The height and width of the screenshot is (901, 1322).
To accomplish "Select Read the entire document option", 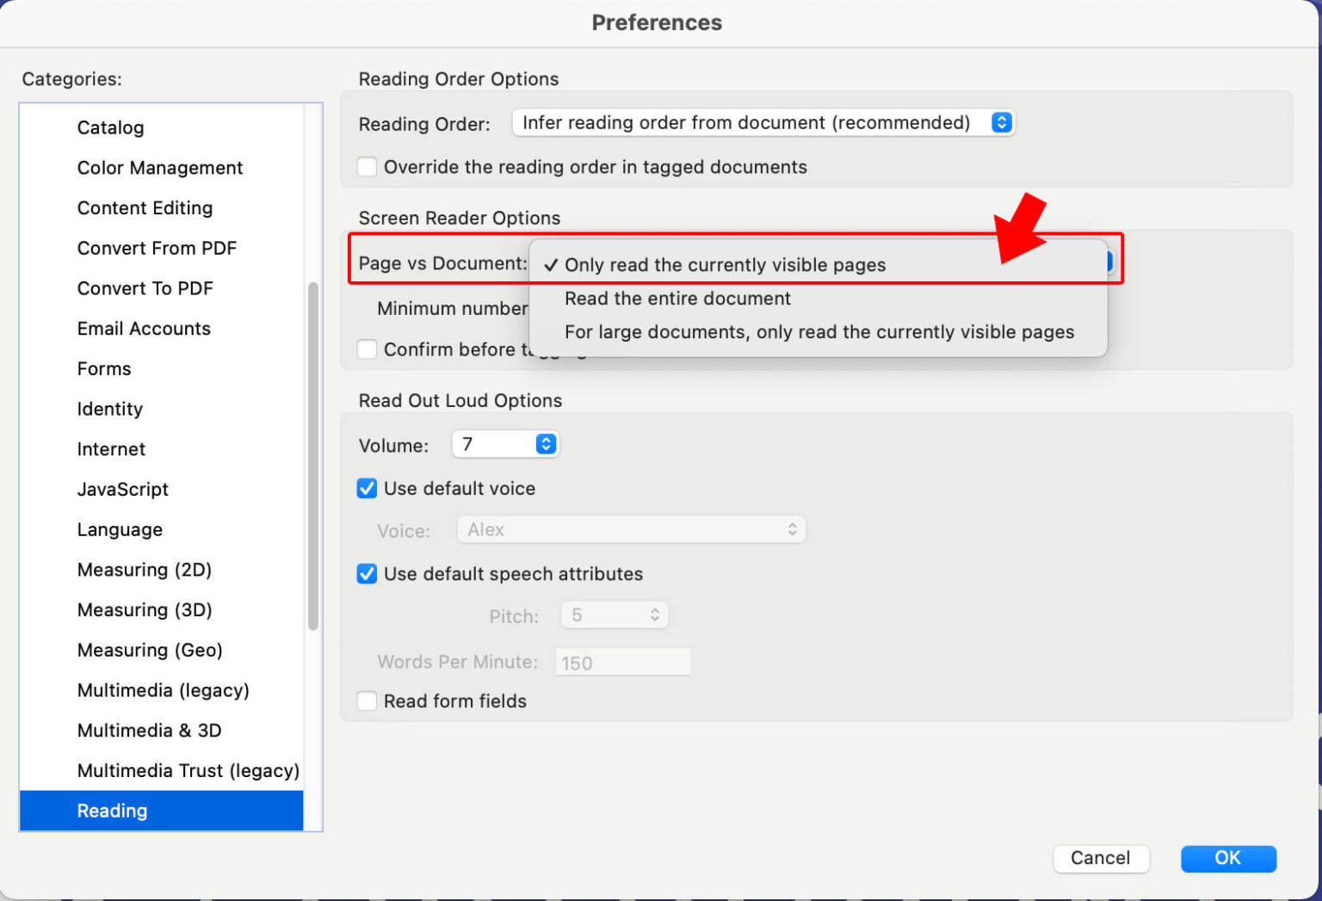I will 677,299.
